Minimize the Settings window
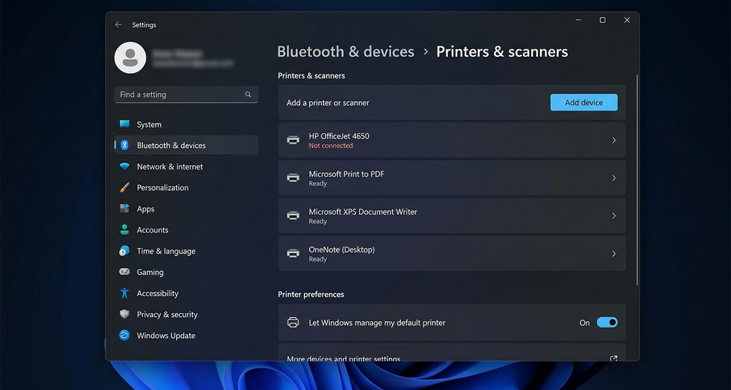Screen dimensions: 731x390 click(578, 20)
